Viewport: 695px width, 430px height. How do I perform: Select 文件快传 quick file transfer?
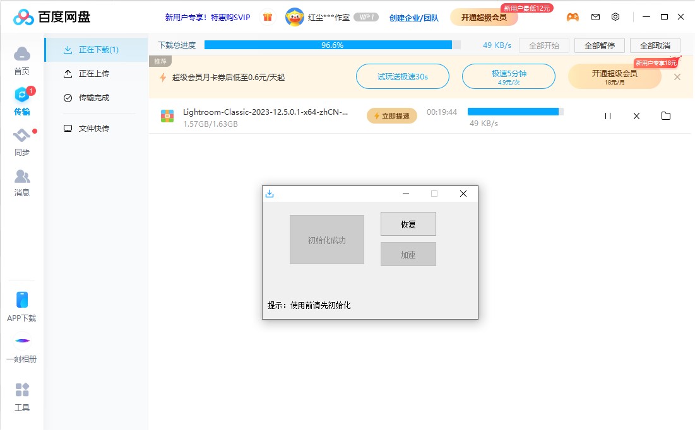[x=93, y=129]
